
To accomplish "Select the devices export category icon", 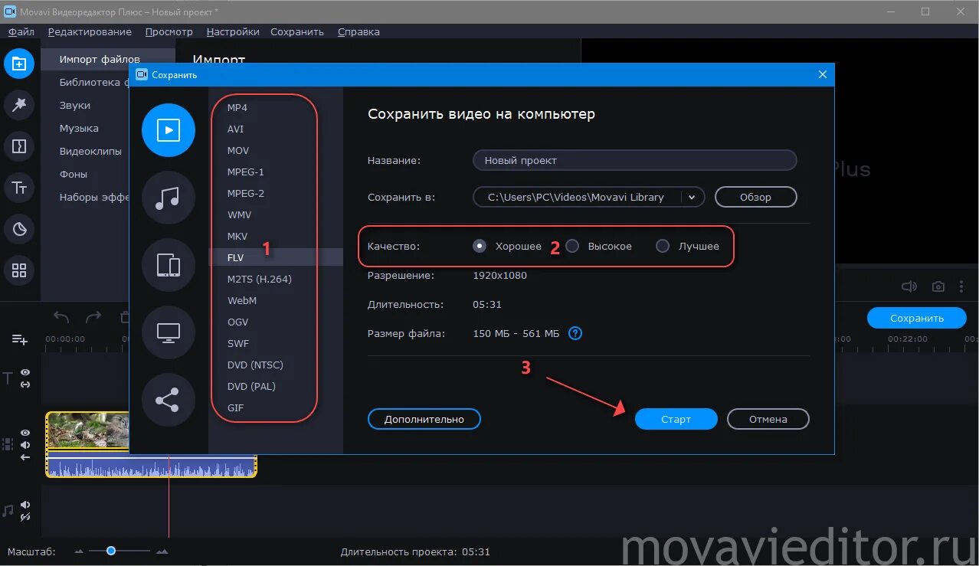I will click(169, 265).
